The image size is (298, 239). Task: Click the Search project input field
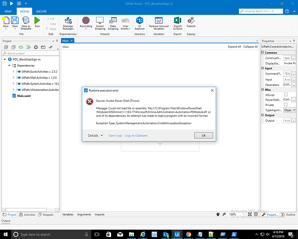(31, 53)
